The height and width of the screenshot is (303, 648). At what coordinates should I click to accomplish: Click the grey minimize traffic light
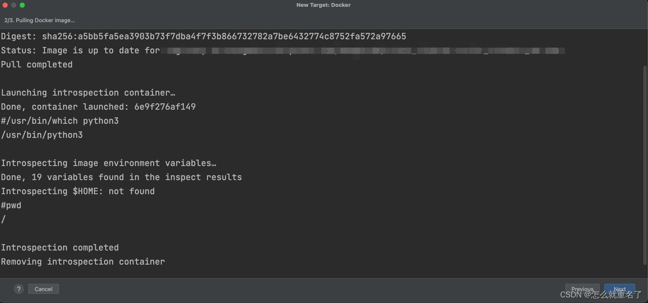14,5
